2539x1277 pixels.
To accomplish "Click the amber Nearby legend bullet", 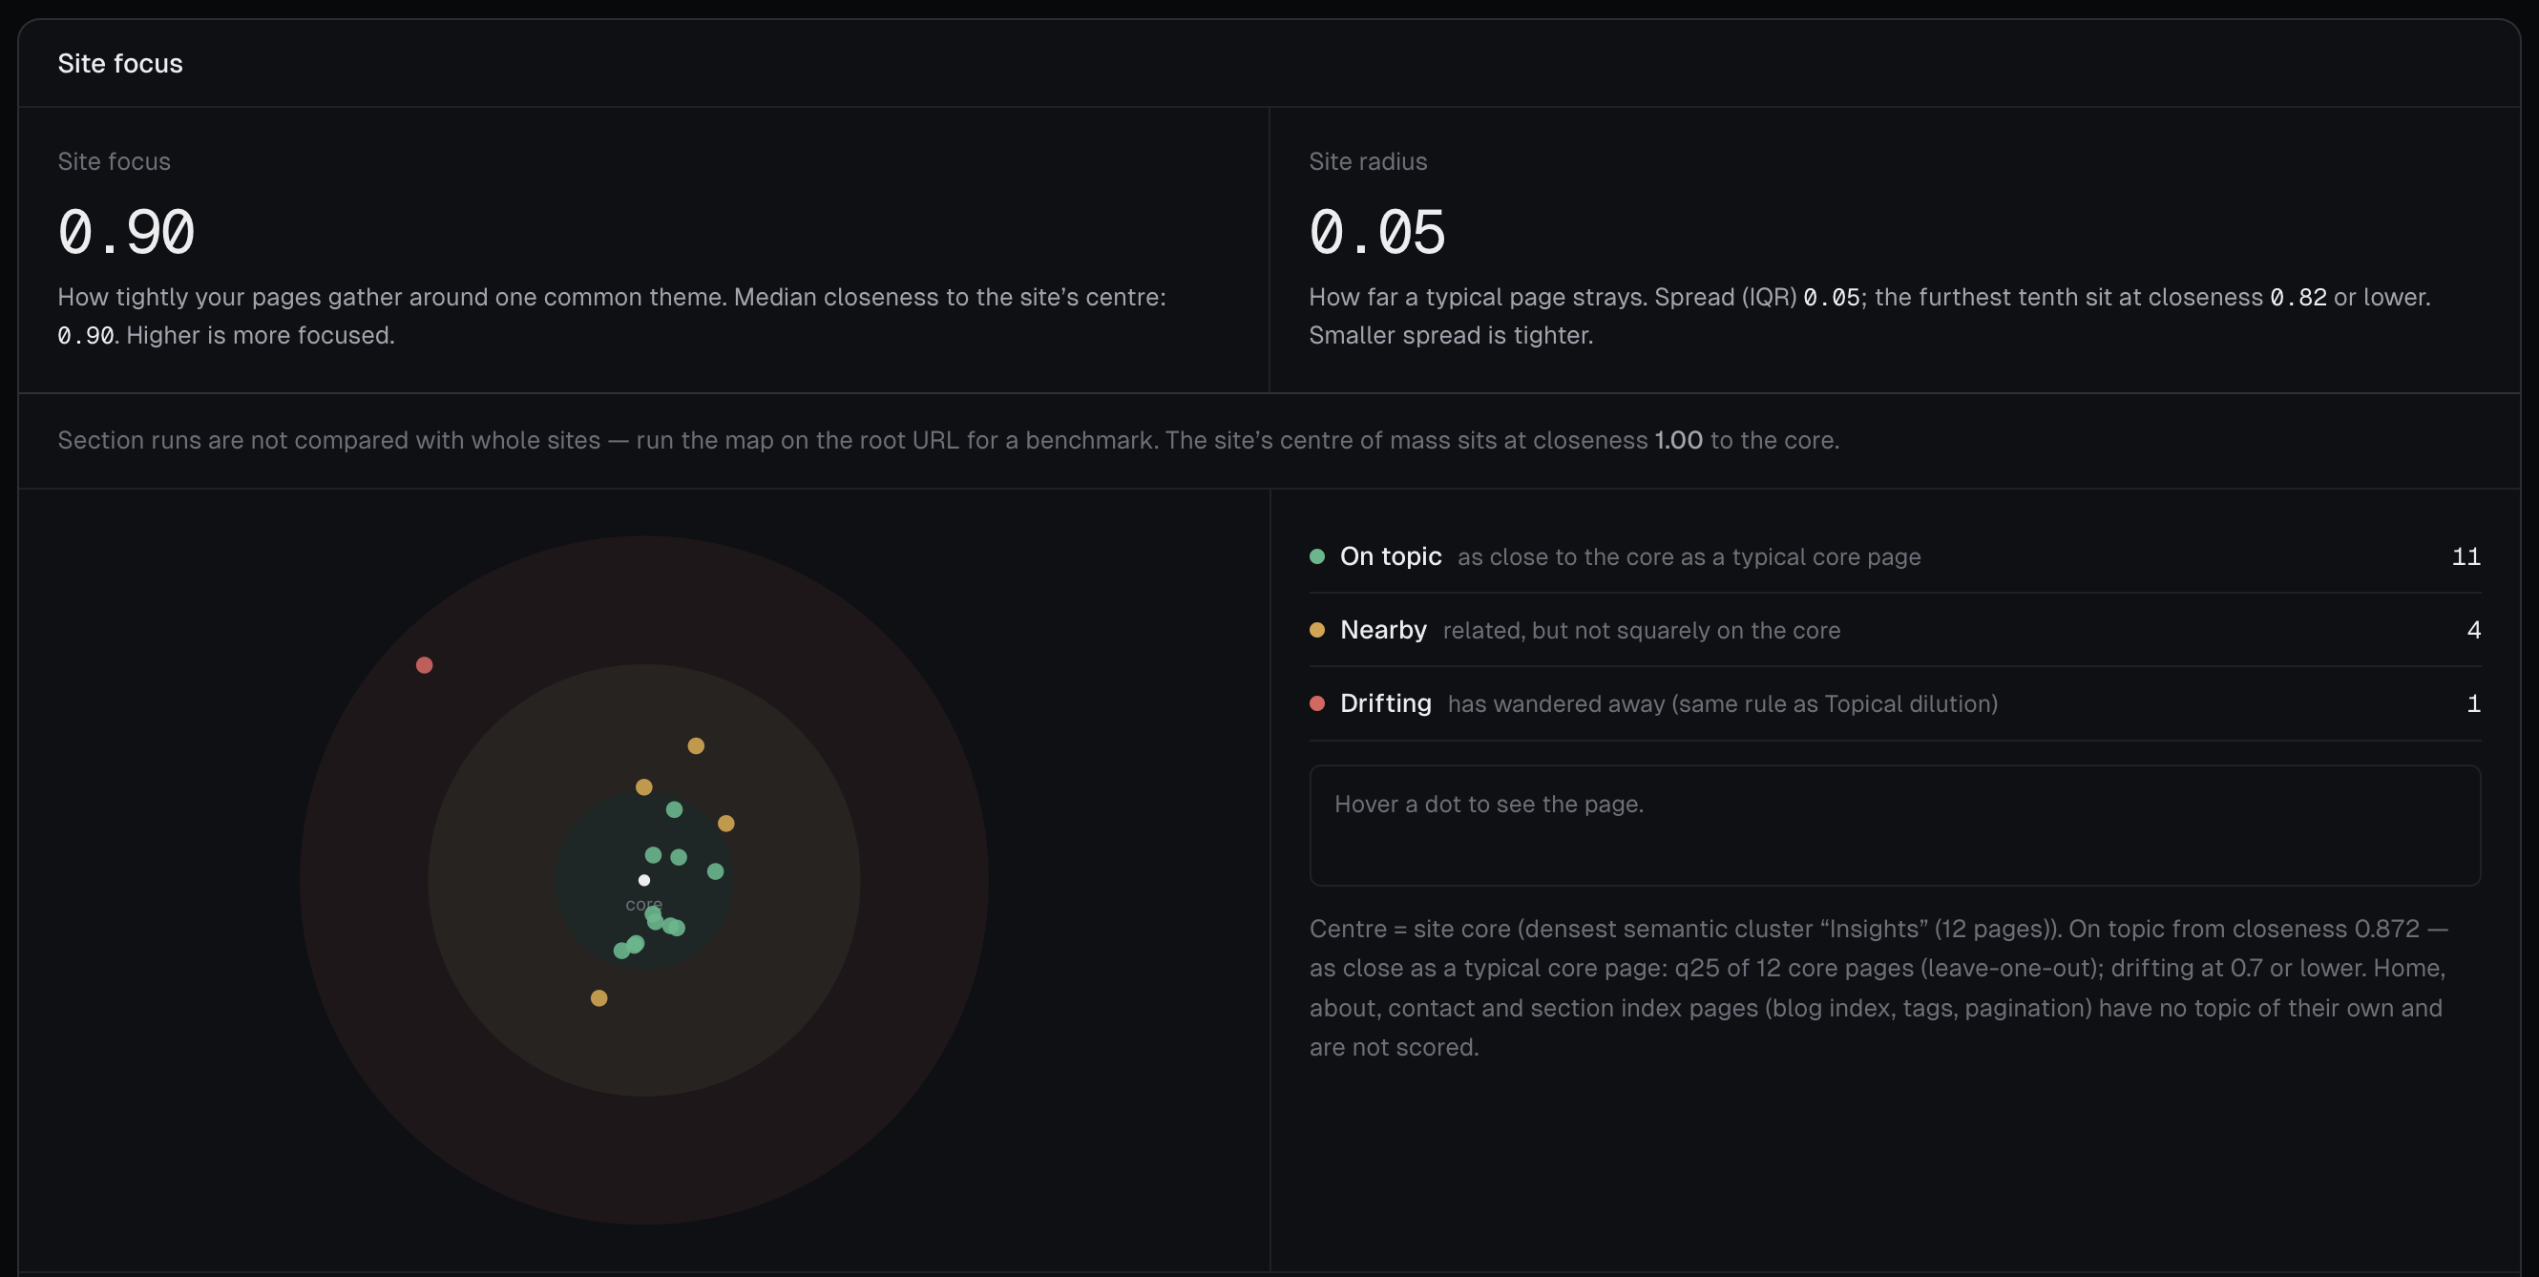I will pyautogui.click(x=1317, y=631).
